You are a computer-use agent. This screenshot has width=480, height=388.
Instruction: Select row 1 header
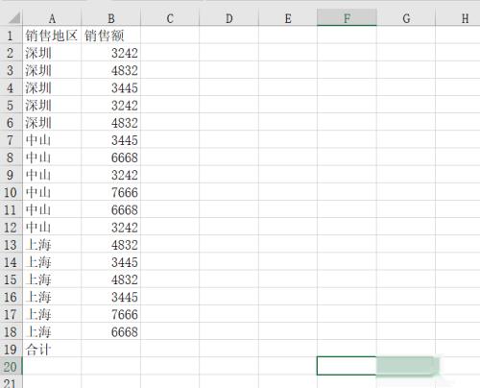coord(11,36)
